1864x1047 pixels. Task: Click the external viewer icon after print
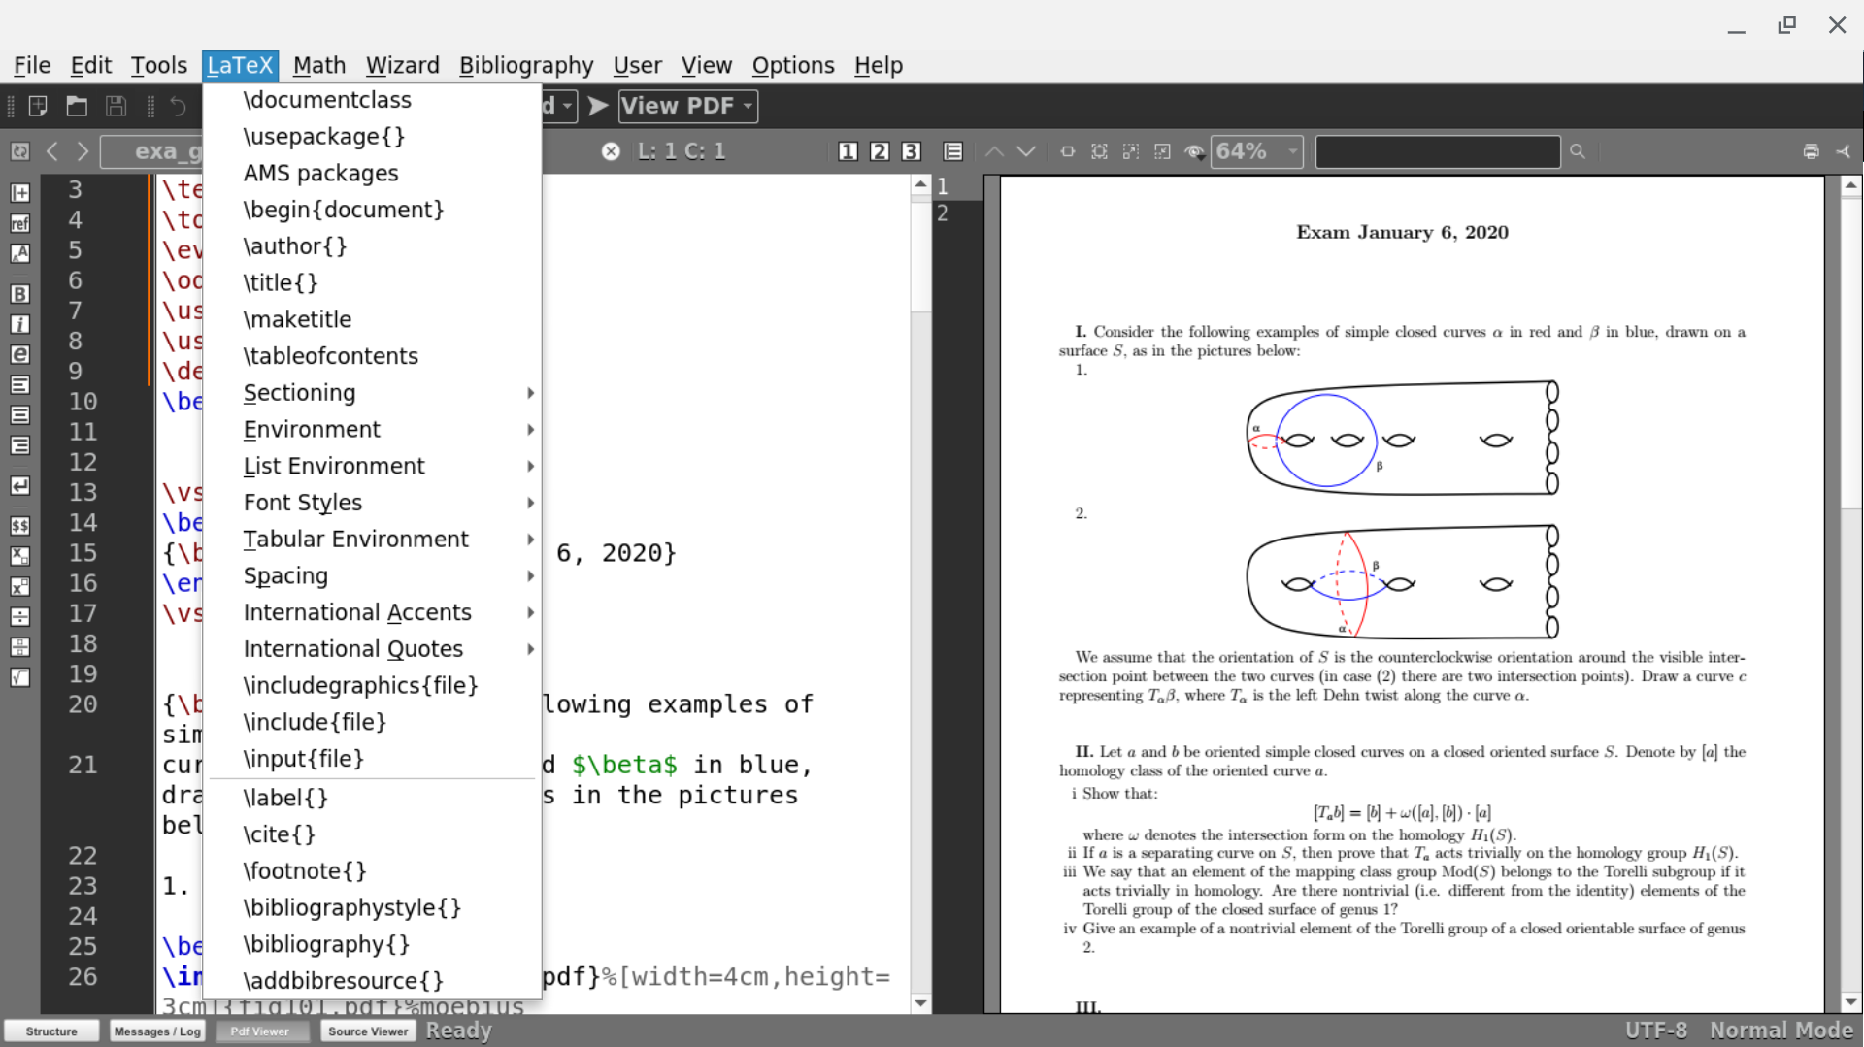[1843, 151]
